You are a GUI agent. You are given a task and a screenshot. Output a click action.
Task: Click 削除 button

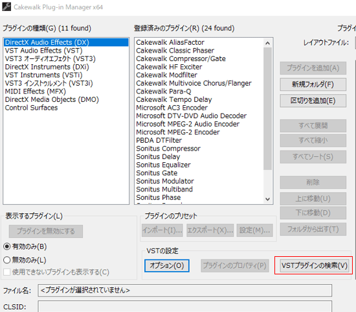313,182
